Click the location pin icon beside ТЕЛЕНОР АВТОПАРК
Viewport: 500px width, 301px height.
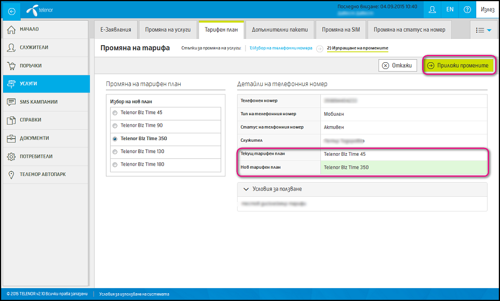11,175
